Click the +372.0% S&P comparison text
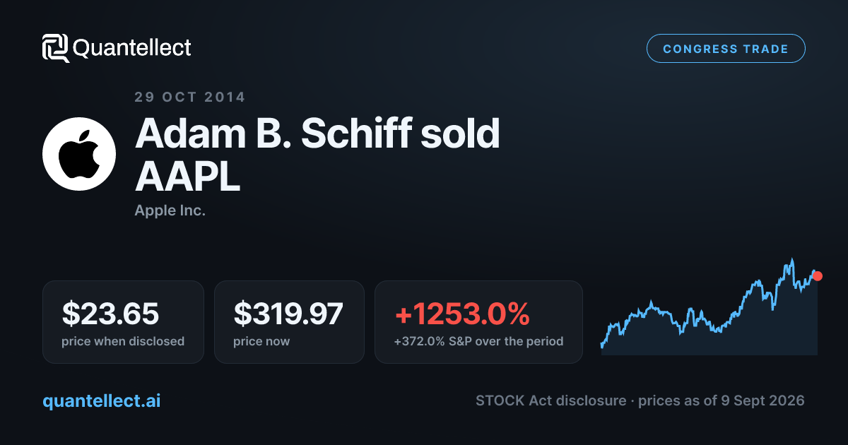The image size is (848, 445). pos(478,341)
